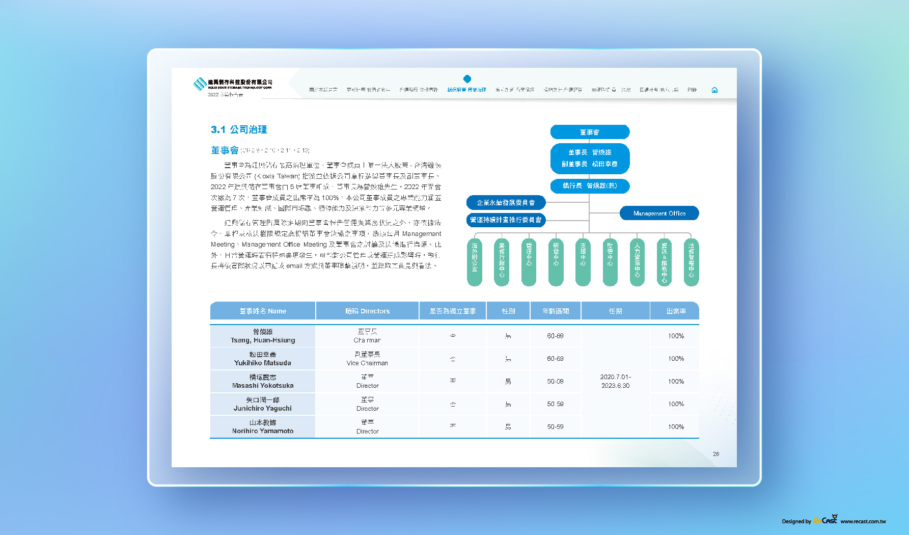Click the 執行長 曾煥雄(兼) org chart node
Viewport: 909px width, 535px height.
tap(590, 186)
